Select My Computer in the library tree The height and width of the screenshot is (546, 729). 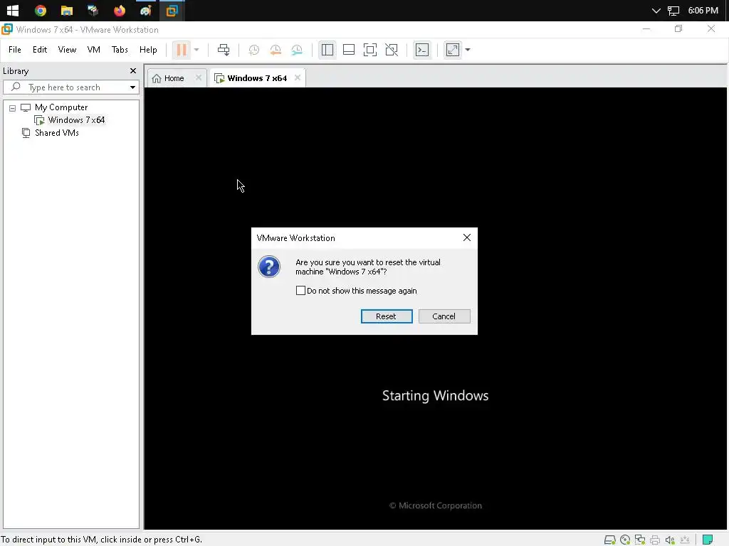[x=61, y=107]
